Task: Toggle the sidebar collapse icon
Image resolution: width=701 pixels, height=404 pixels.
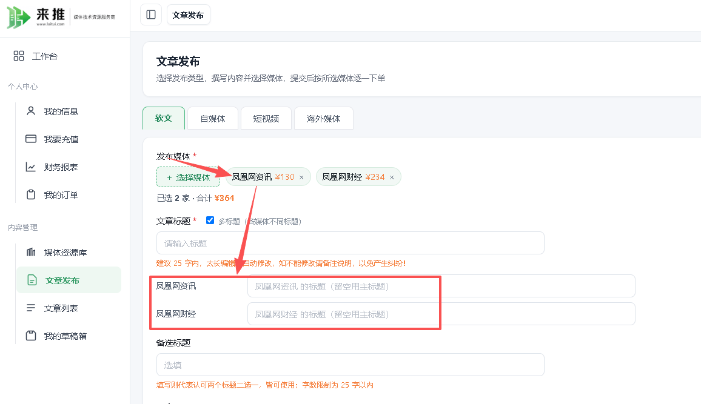Action: coord(151,15)
